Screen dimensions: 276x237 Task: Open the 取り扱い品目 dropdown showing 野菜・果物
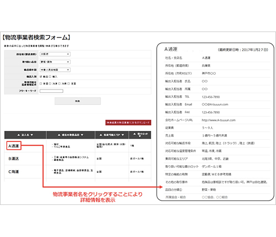[x=55, y=62]
